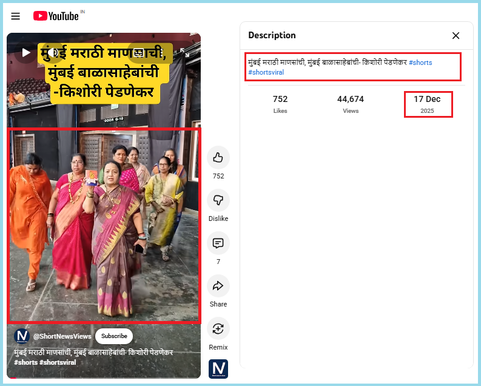Click the video frame showing the women
Viewport: 481px width, 386px height.
pos(103,225)
